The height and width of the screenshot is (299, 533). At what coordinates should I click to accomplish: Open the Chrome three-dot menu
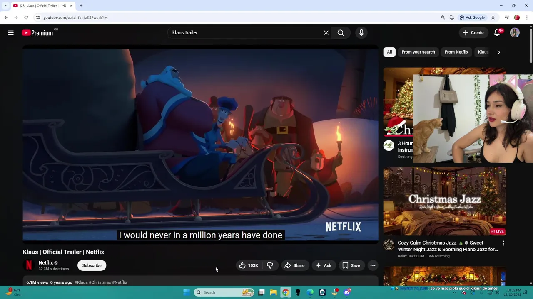pos(527,17)
